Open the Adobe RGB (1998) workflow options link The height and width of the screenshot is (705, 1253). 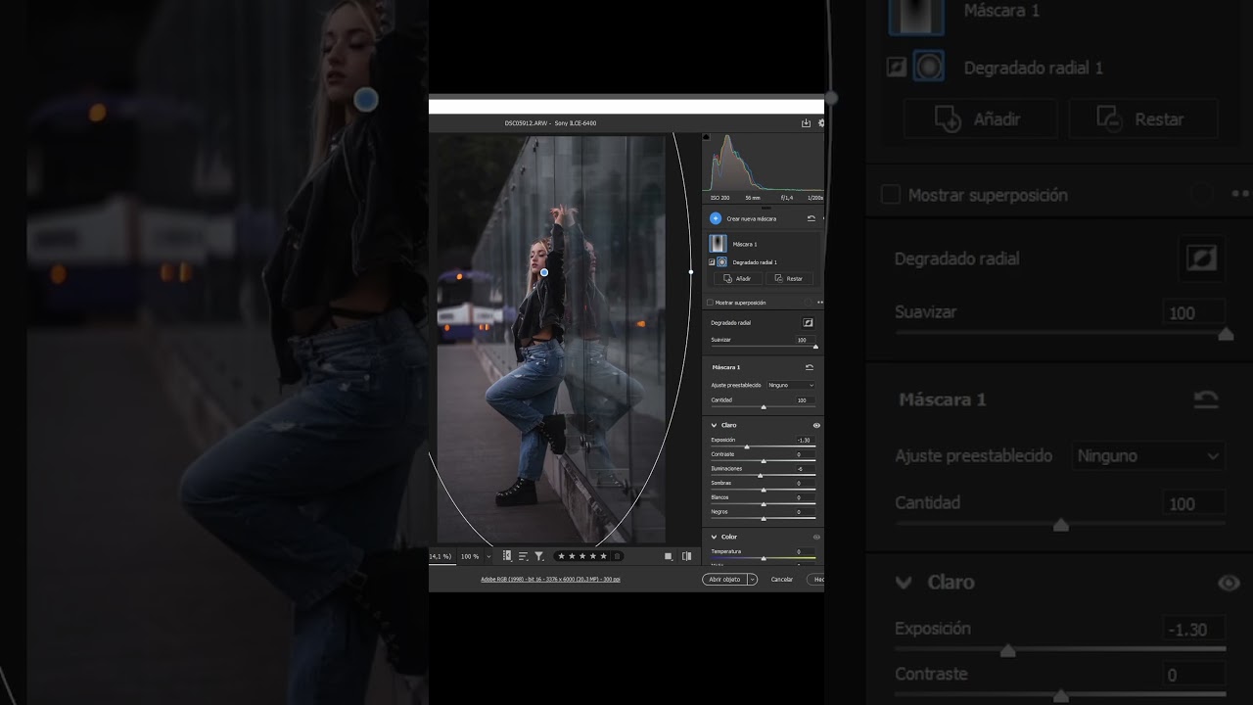[550, 580]
